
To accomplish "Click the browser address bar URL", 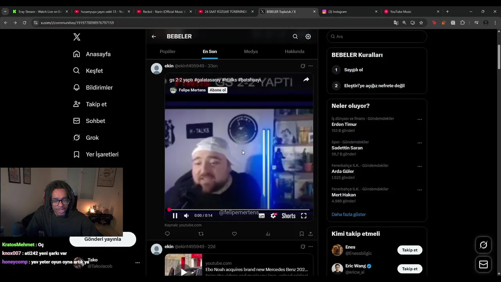I will (x=77, y=23).
